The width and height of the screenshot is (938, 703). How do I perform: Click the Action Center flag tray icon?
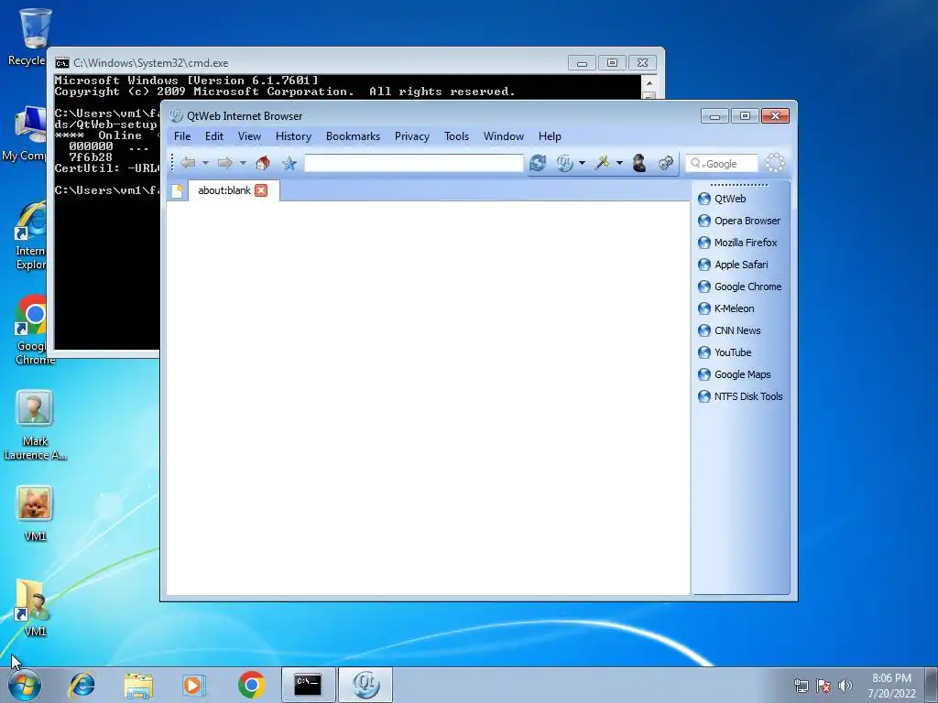point(823,686)
